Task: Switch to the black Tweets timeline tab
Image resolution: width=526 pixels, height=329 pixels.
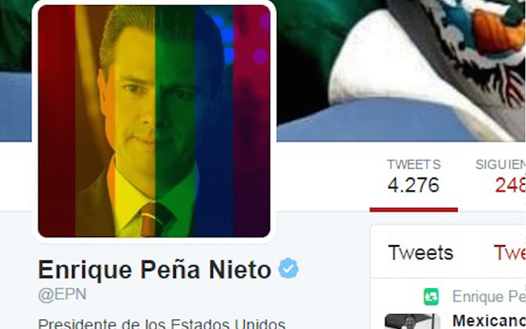Action: (421, 253)
